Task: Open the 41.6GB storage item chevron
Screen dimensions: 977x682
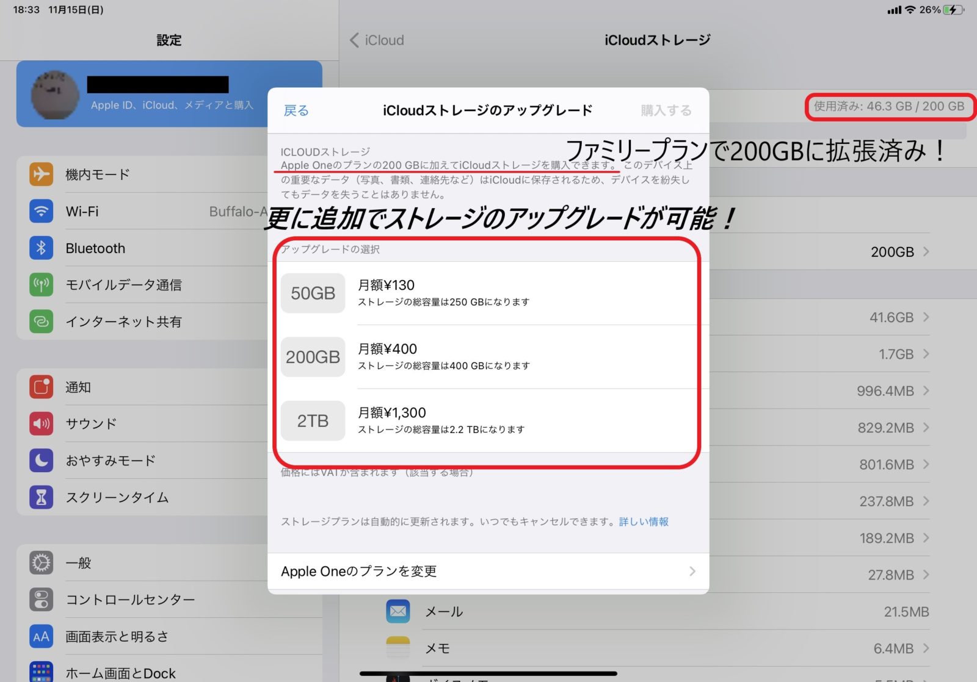Action: [926, 317]
